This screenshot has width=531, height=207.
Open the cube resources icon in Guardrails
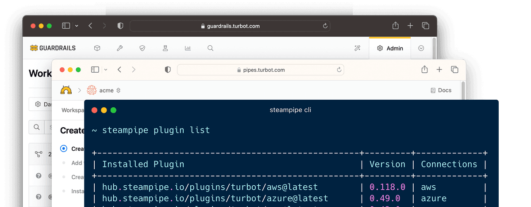[x=97, y=48]
